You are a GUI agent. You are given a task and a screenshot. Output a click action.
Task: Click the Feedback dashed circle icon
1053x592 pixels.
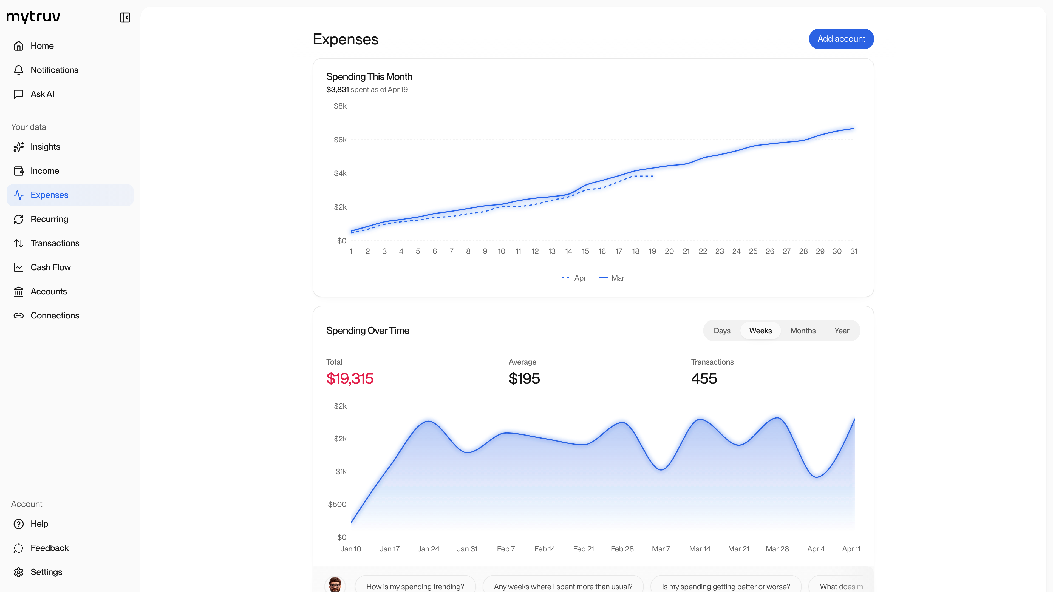18,548
